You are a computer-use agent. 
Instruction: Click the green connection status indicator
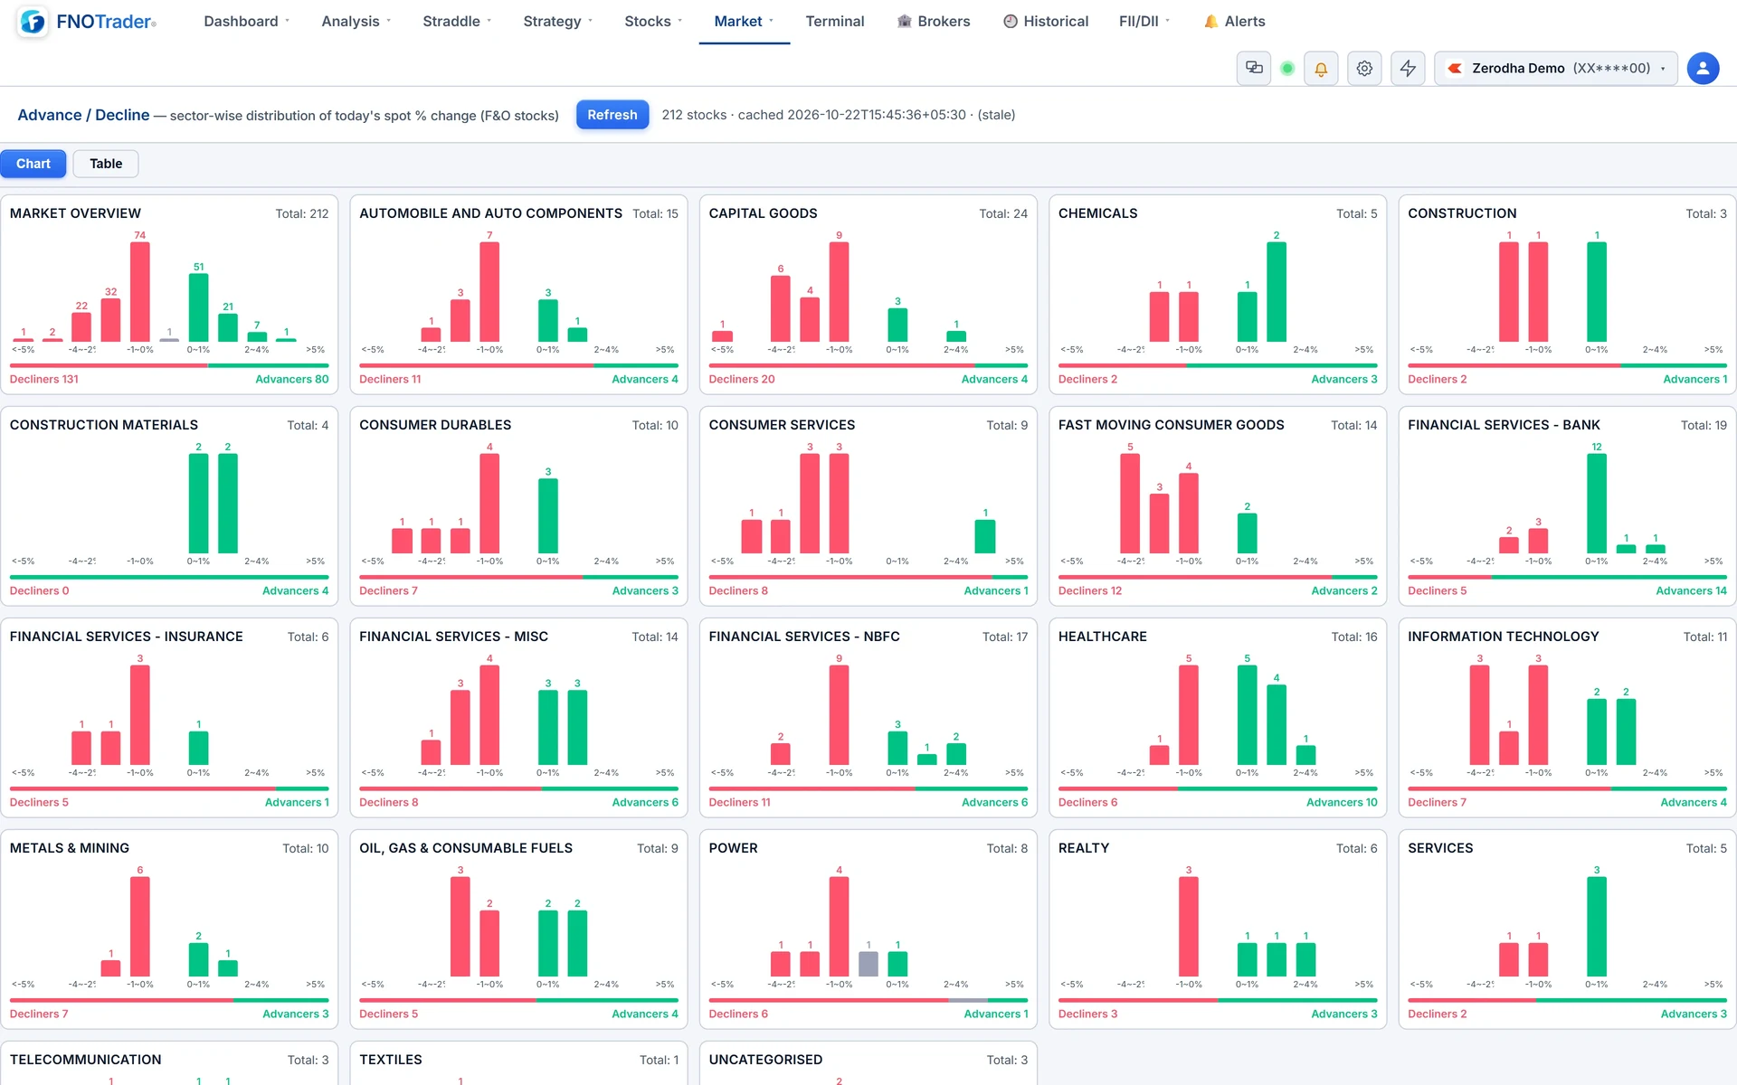(1287, 69)
